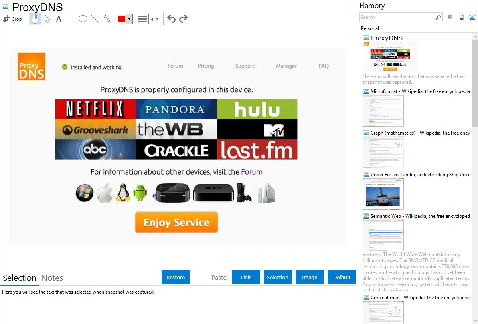
Task: Click the Pandora logo tile
Action: [176, 109]
